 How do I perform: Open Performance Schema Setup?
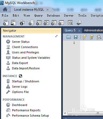pos(30,116)
